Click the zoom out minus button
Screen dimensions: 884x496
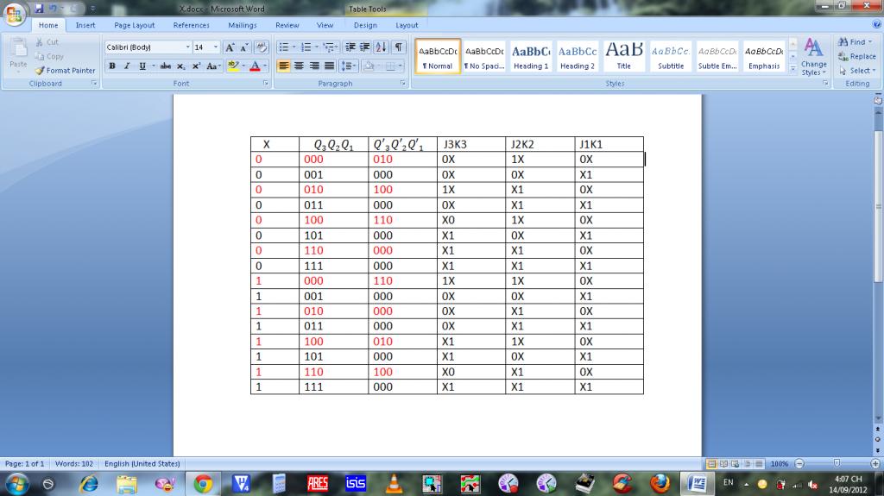coord(799,464)
